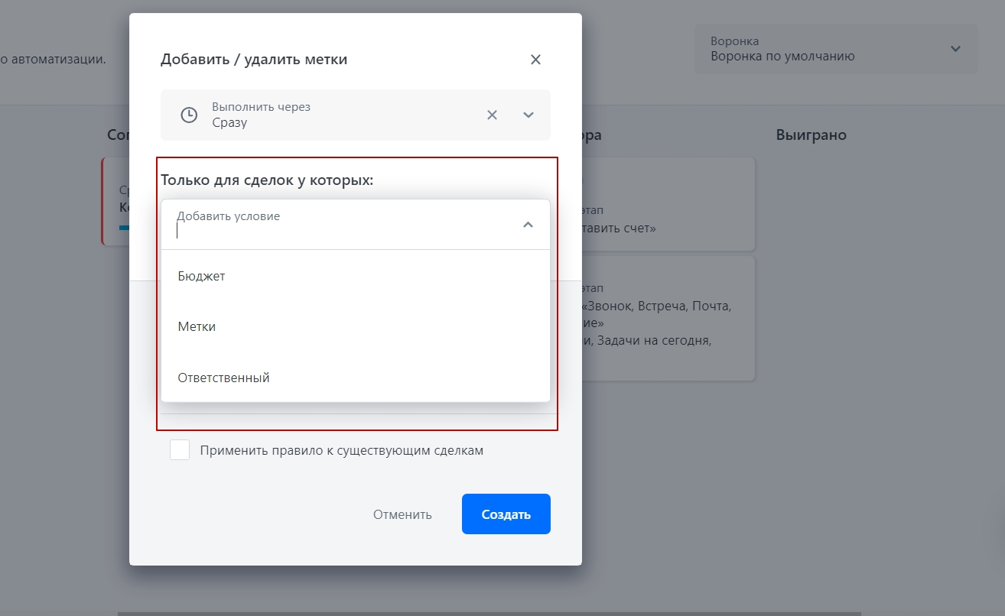Enable Применить правило к существующим сделкам checkbox

coord(180,449)
